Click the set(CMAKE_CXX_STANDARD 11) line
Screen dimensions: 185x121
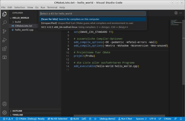pos(93,32)
